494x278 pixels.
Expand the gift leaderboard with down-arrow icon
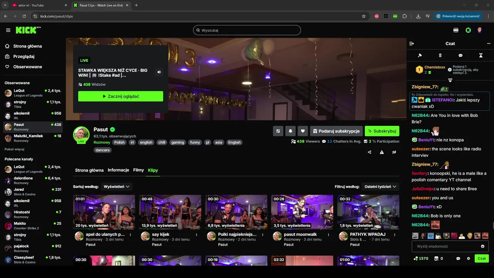(x=450, y=80)
